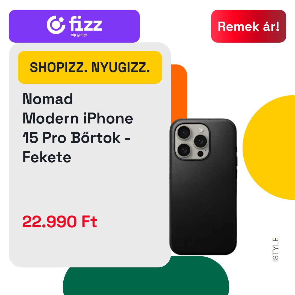295x295 pixels.
Task: Click the vertical iSTYLE vendor label
Action: click(276, 249)
